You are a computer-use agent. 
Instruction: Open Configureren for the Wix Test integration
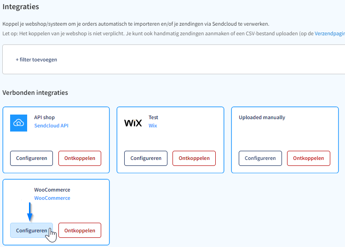point(146,158)
